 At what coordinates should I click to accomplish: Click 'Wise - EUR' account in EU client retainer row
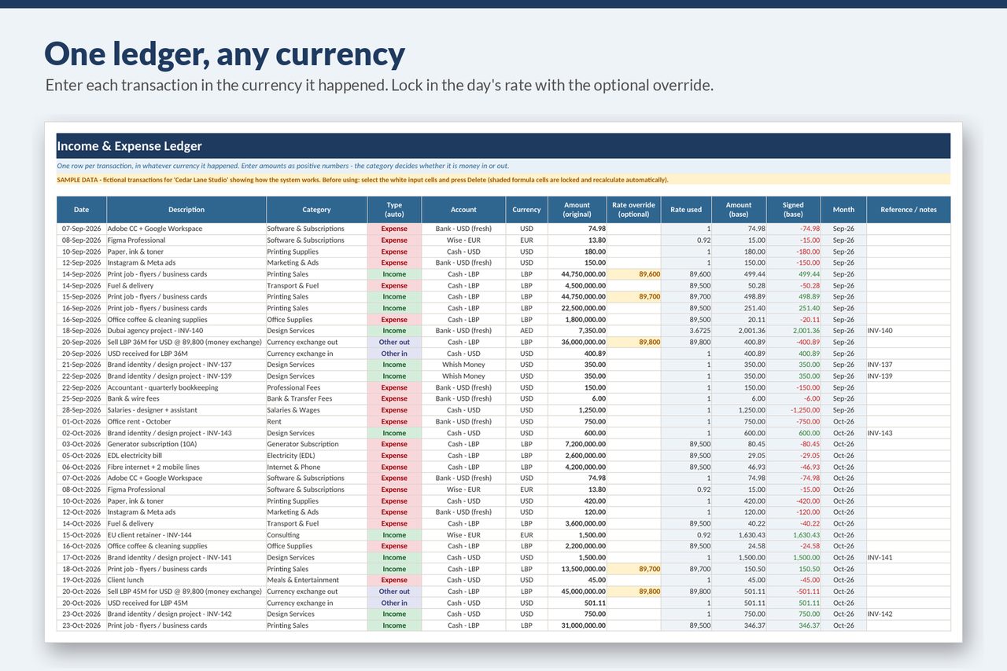click(x=463, y=534)
